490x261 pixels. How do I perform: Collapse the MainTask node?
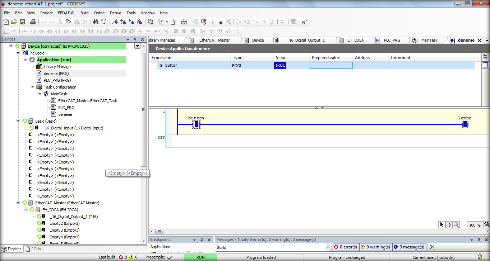point(40,94)
